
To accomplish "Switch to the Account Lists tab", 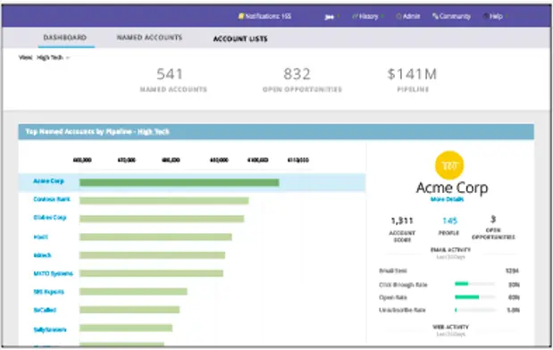I will (x=240, y=38).
